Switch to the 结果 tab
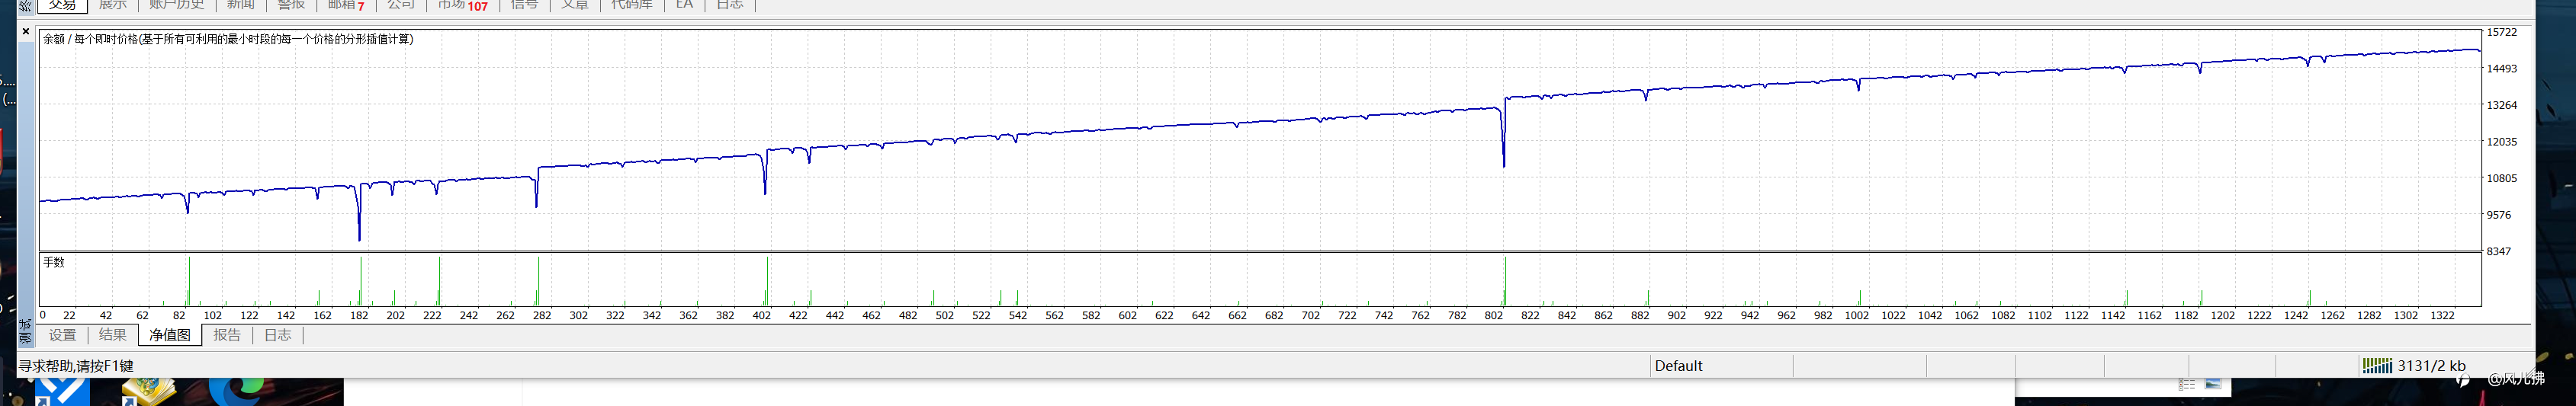Image resolution: width=2576 pixels, height=406 pixels. (113, 335)
